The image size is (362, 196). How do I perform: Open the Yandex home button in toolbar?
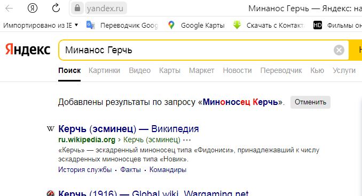[x=33, y=9]
